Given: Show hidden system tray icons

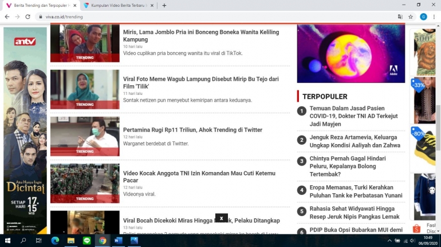Looking at the screenshot, I should 389,241.
